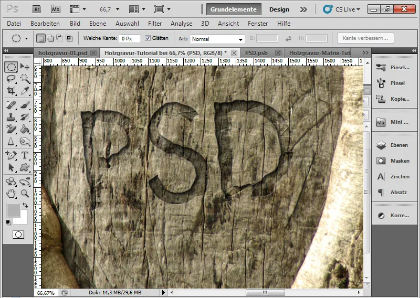Click the Weiche Kante feather field
This screenshot has width=420, height=298.
(130, 38)
